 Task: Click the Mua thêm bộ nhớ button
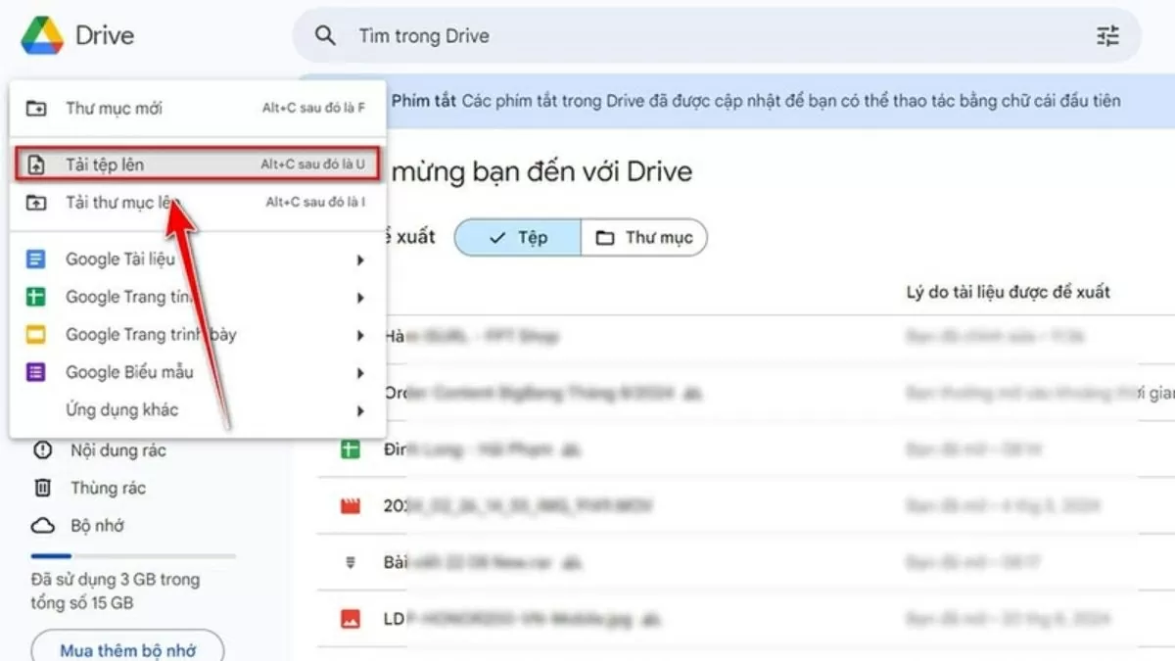126,648
